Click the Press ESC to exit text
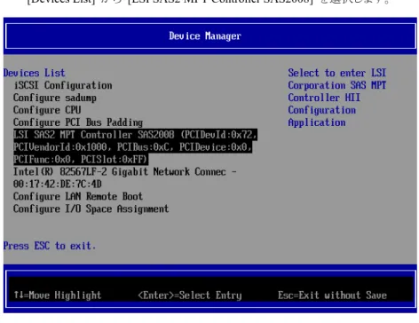The height and width of the screenshot is (323, 419). (x=50, y=246)
